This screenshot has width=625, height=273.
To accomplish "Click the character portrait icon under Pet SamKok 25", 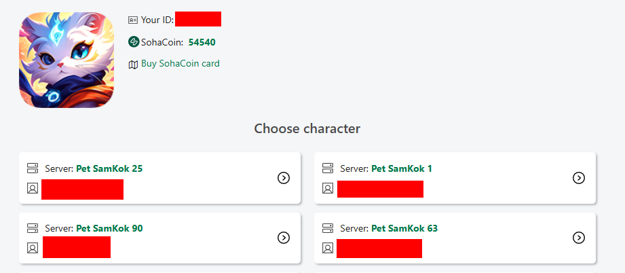I will [x=33, y=188].
